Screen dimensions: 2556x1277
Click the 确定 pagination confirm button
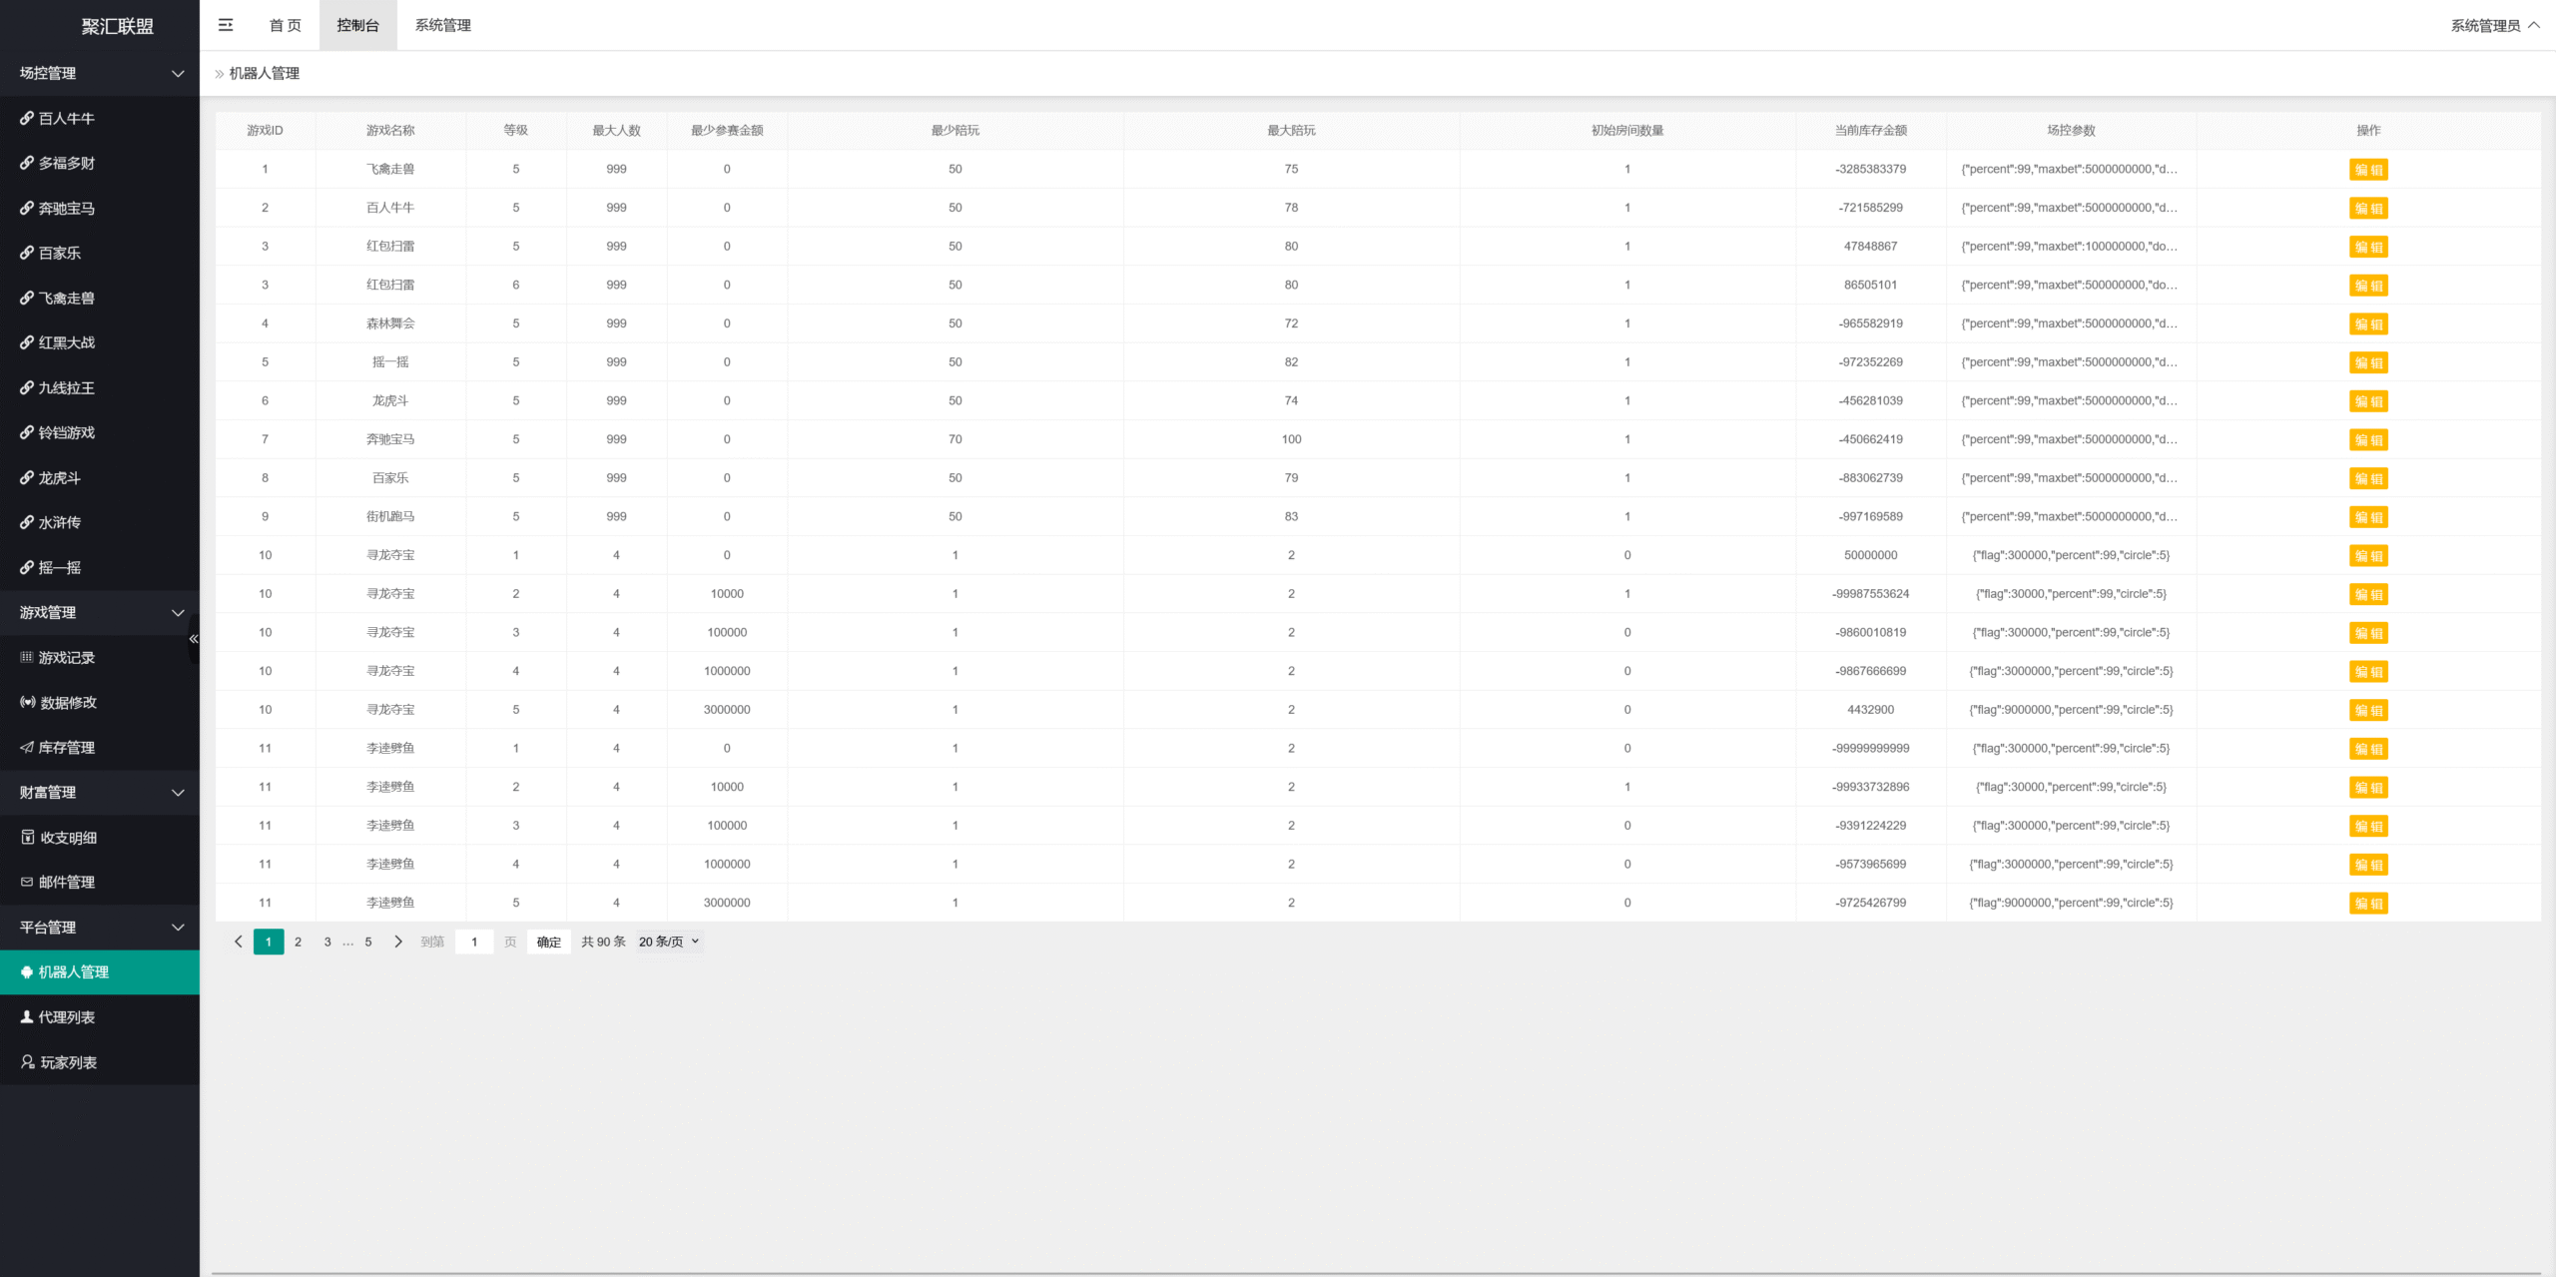point(548,942)
